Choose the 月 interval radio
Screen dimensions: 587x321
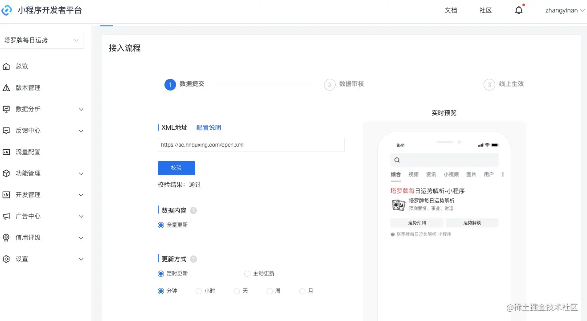pos(302,291)
